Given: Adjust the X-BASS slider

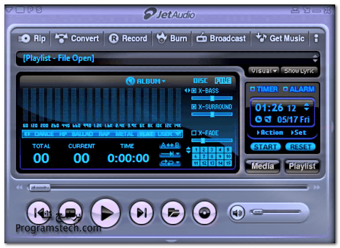Looking at the screenshot, I should tap(212, 98).
